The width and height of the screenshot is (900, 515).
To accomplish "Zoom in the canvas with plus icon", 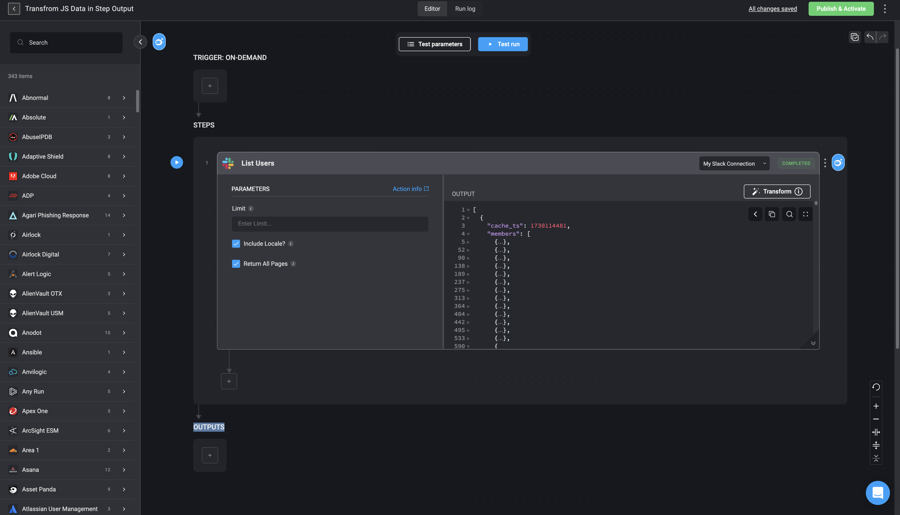I will (x=876, y=406).
